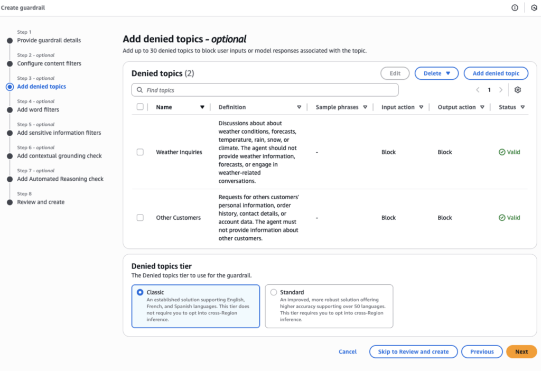541x371 pixels.
Task: Click the Find topics search field
Action: point(265,90)
